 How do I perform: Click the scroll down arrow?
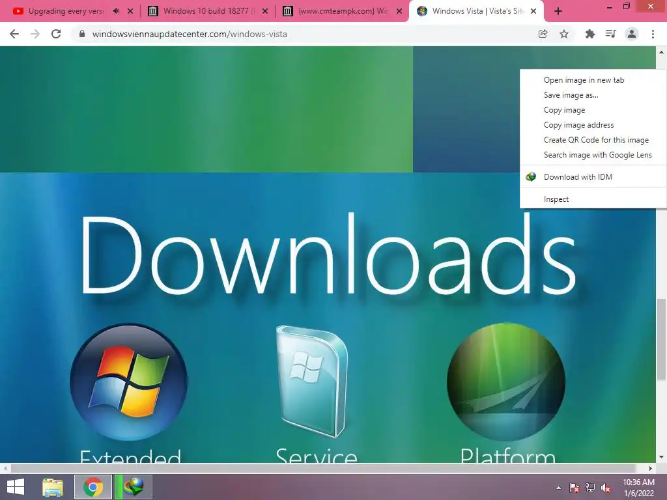661,457
